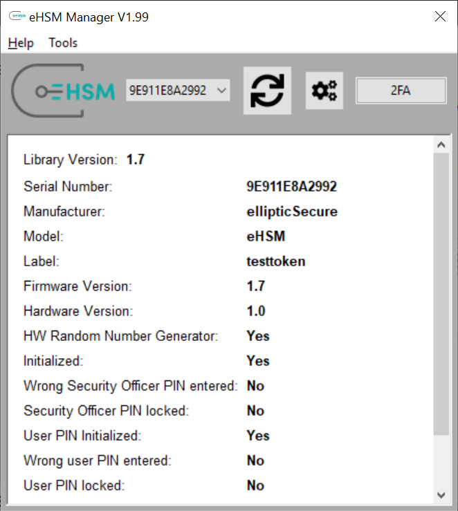Close the eHSM Manager window
This screenshot has height=511, width=458.
coord(441,17)
